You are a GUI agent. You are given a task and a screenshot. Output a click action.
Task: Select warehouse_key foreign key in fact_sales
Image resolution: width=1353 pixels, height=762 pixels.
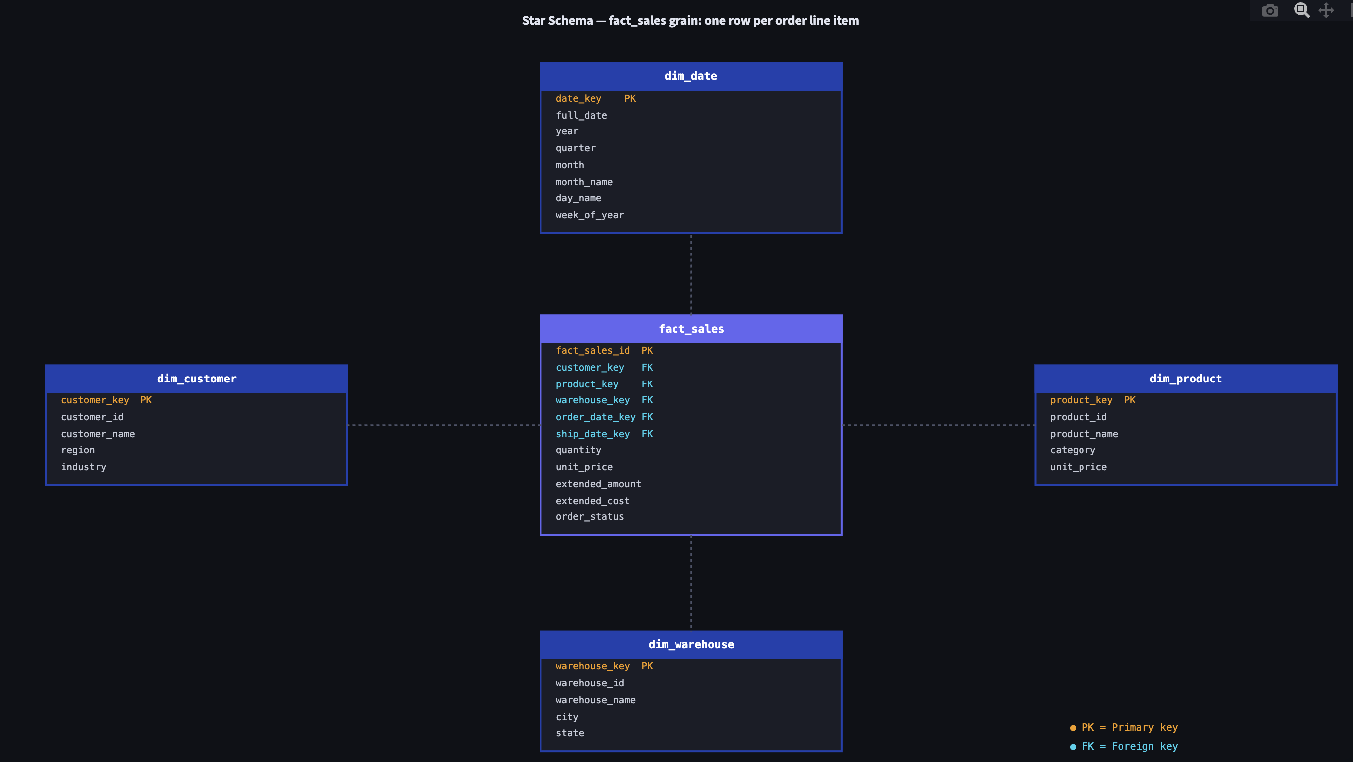(x=592, y=400)
